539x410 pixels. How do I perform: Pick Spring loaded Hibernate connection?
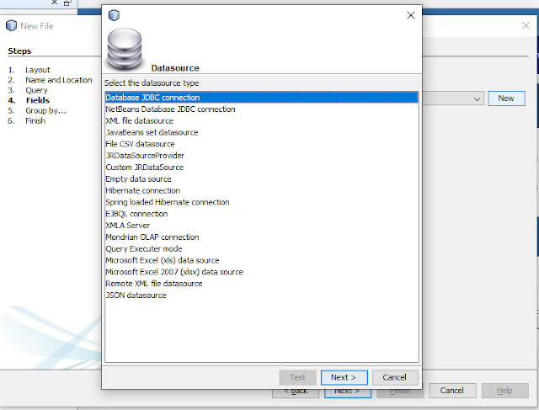click(262, 202)
